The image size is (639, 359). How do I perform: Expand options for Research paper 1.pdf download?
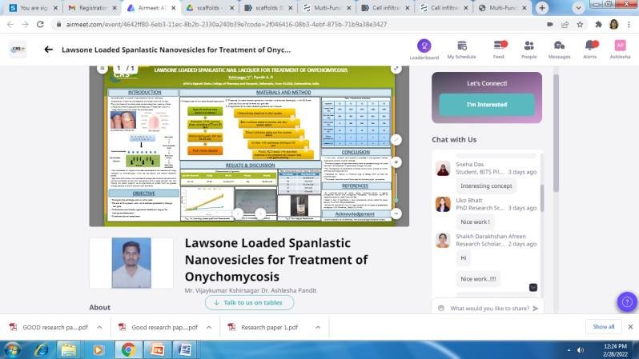(318, 327)
